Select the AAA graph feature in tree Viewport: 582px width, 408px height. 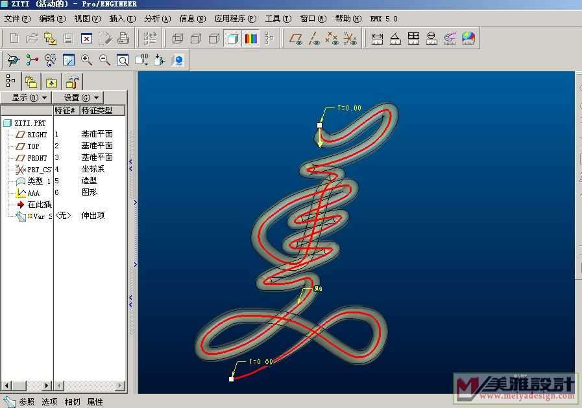(x=33, y=193)
